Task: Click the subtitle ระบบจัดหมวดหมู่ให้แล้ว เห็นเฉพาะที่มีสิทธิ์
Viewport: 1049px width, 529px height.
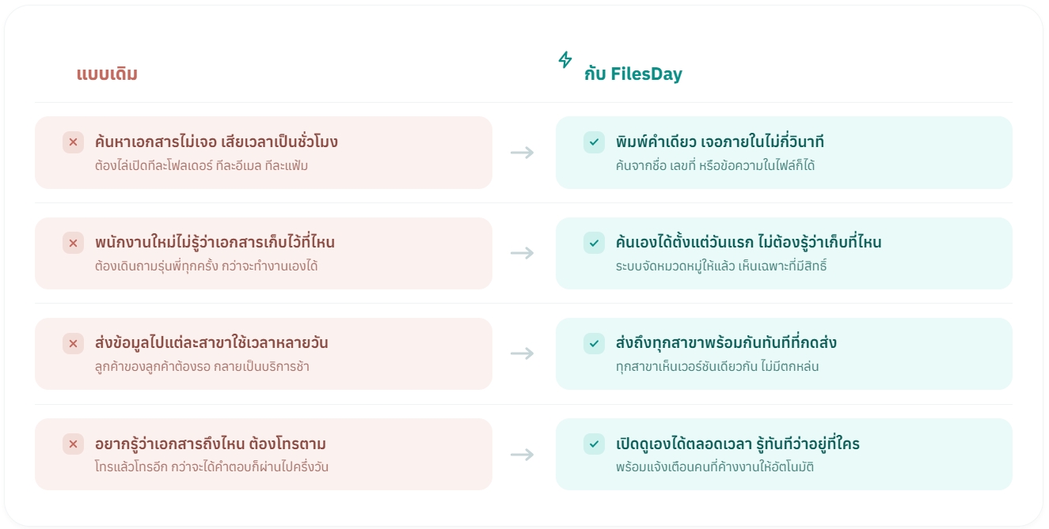Action: point(721,266)
